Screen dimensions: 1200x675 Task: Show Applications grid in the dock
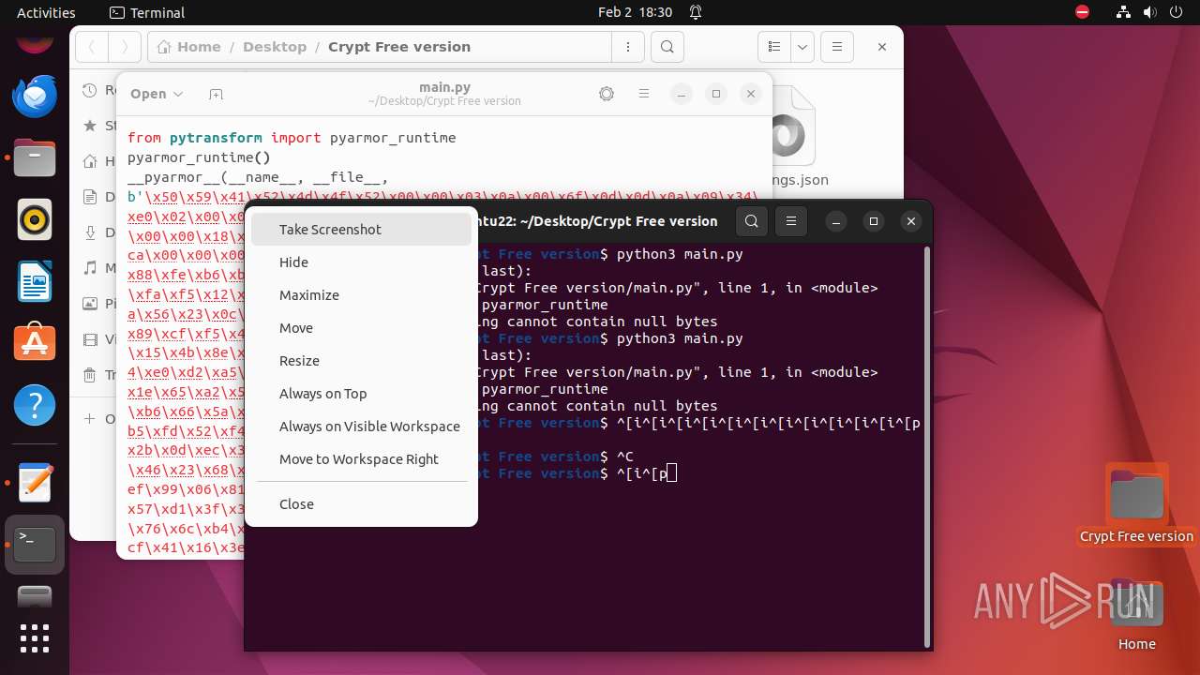[x=35, y=638]
